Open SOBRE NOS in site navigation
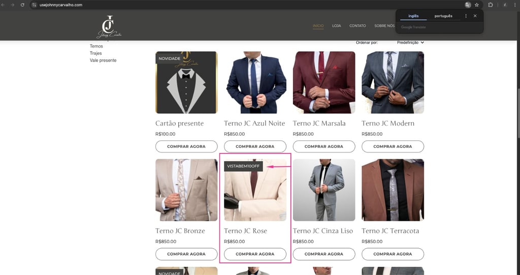Screen dimensions: 520x275 tap(384, 26)
